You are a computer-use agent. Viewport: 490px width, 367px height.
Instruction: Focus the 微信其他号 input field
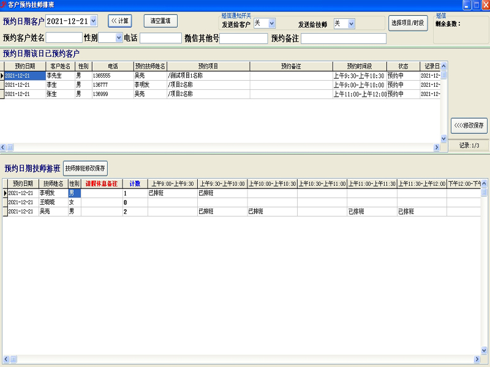(x=243, y=39)
